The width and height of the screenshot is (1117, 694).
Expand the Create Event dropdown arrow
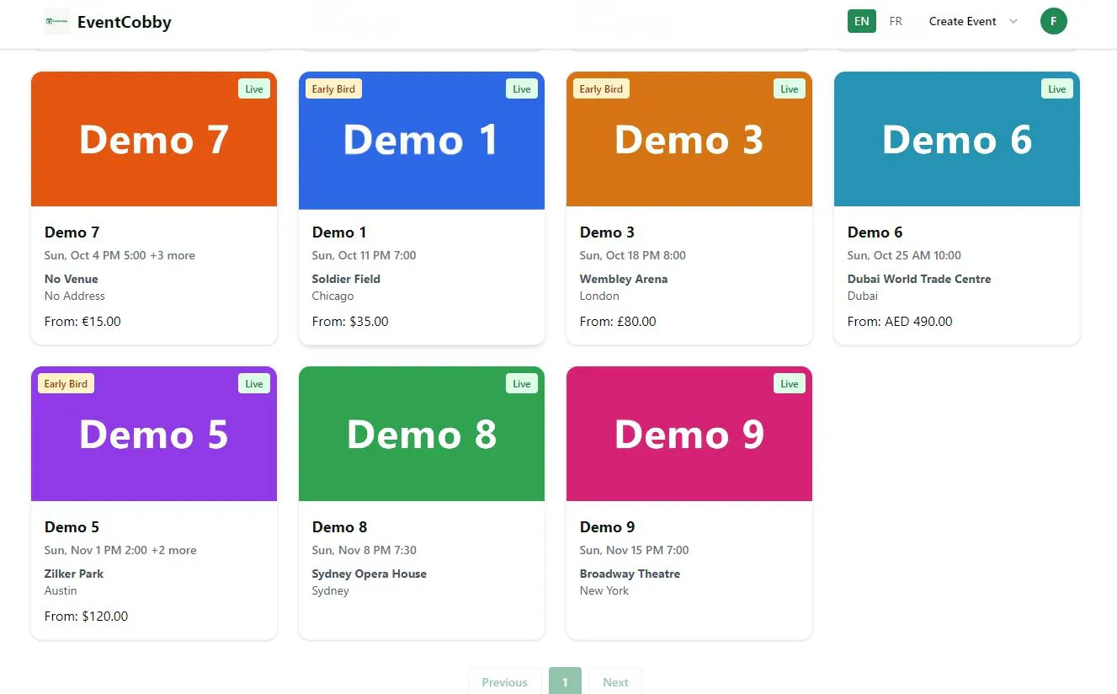tap(1013, 22)
